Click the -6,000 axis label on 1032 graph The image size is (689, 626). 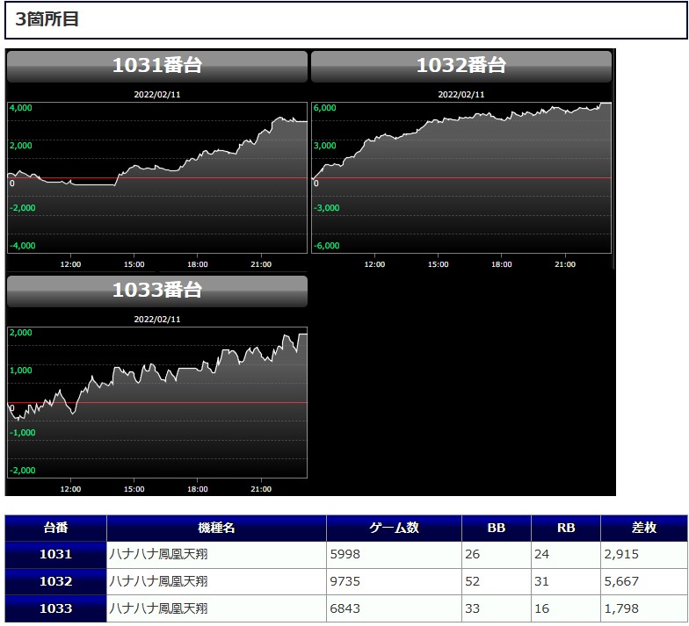coord(327,246)
